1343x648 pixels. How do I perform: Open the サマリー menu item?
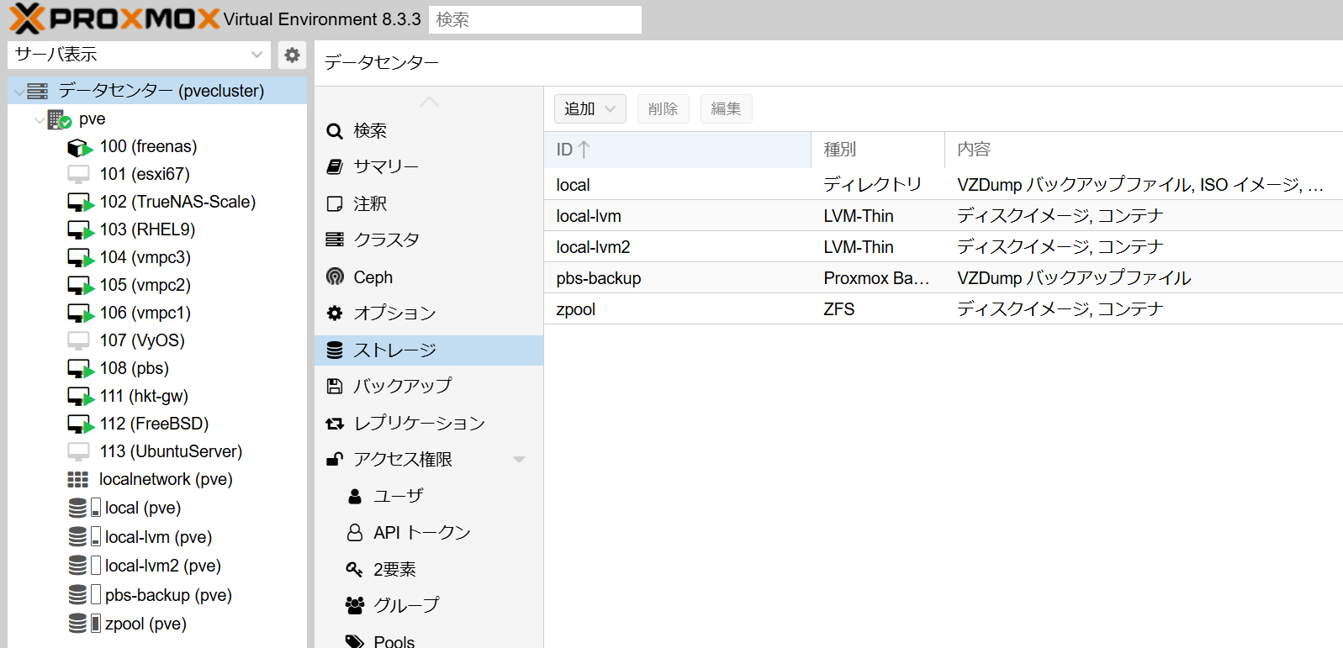tap(429, 167)
